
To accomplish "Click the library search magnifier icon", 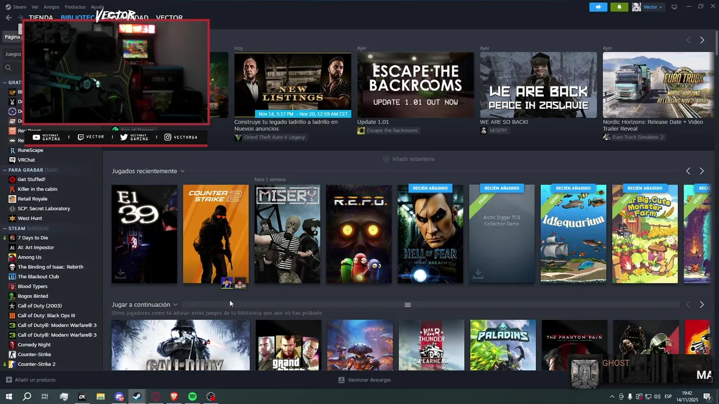I will point(8,68).
